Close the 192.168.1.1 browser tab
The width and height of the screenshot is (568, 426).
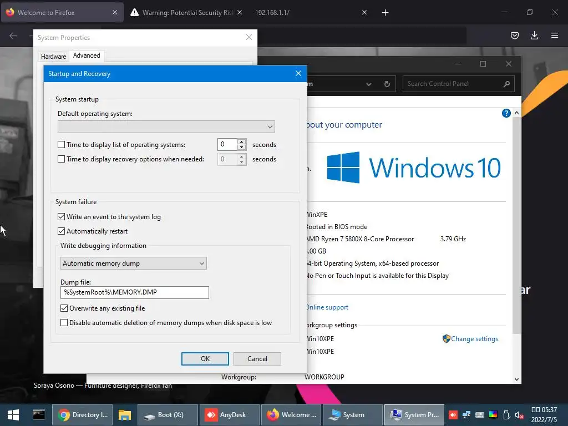tap(364, 13)
